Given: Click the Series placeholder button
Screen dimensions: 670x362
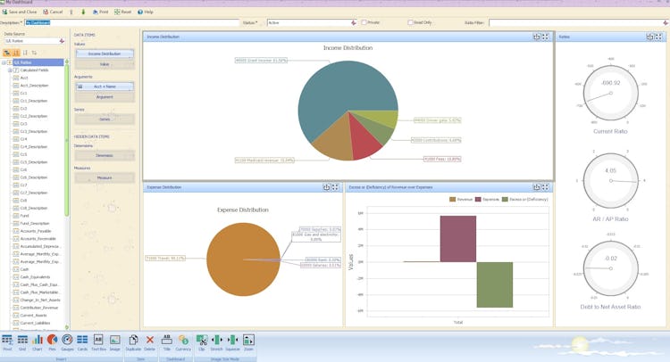Looking at the screenshot, I should coord(105,119).
